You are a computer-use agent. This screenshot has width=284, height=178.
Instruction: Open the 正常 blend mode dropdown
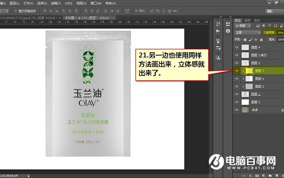[x=247, y=33]
